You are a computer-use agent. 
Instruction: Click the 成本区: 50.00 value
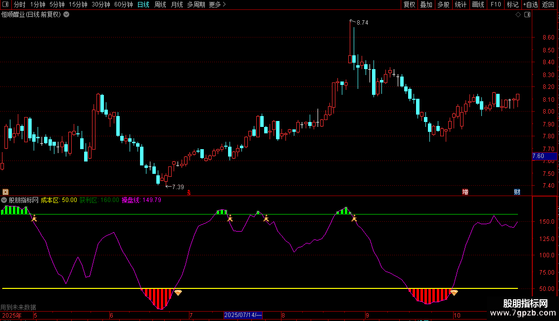pyautogui.click(x=59, y=200)
